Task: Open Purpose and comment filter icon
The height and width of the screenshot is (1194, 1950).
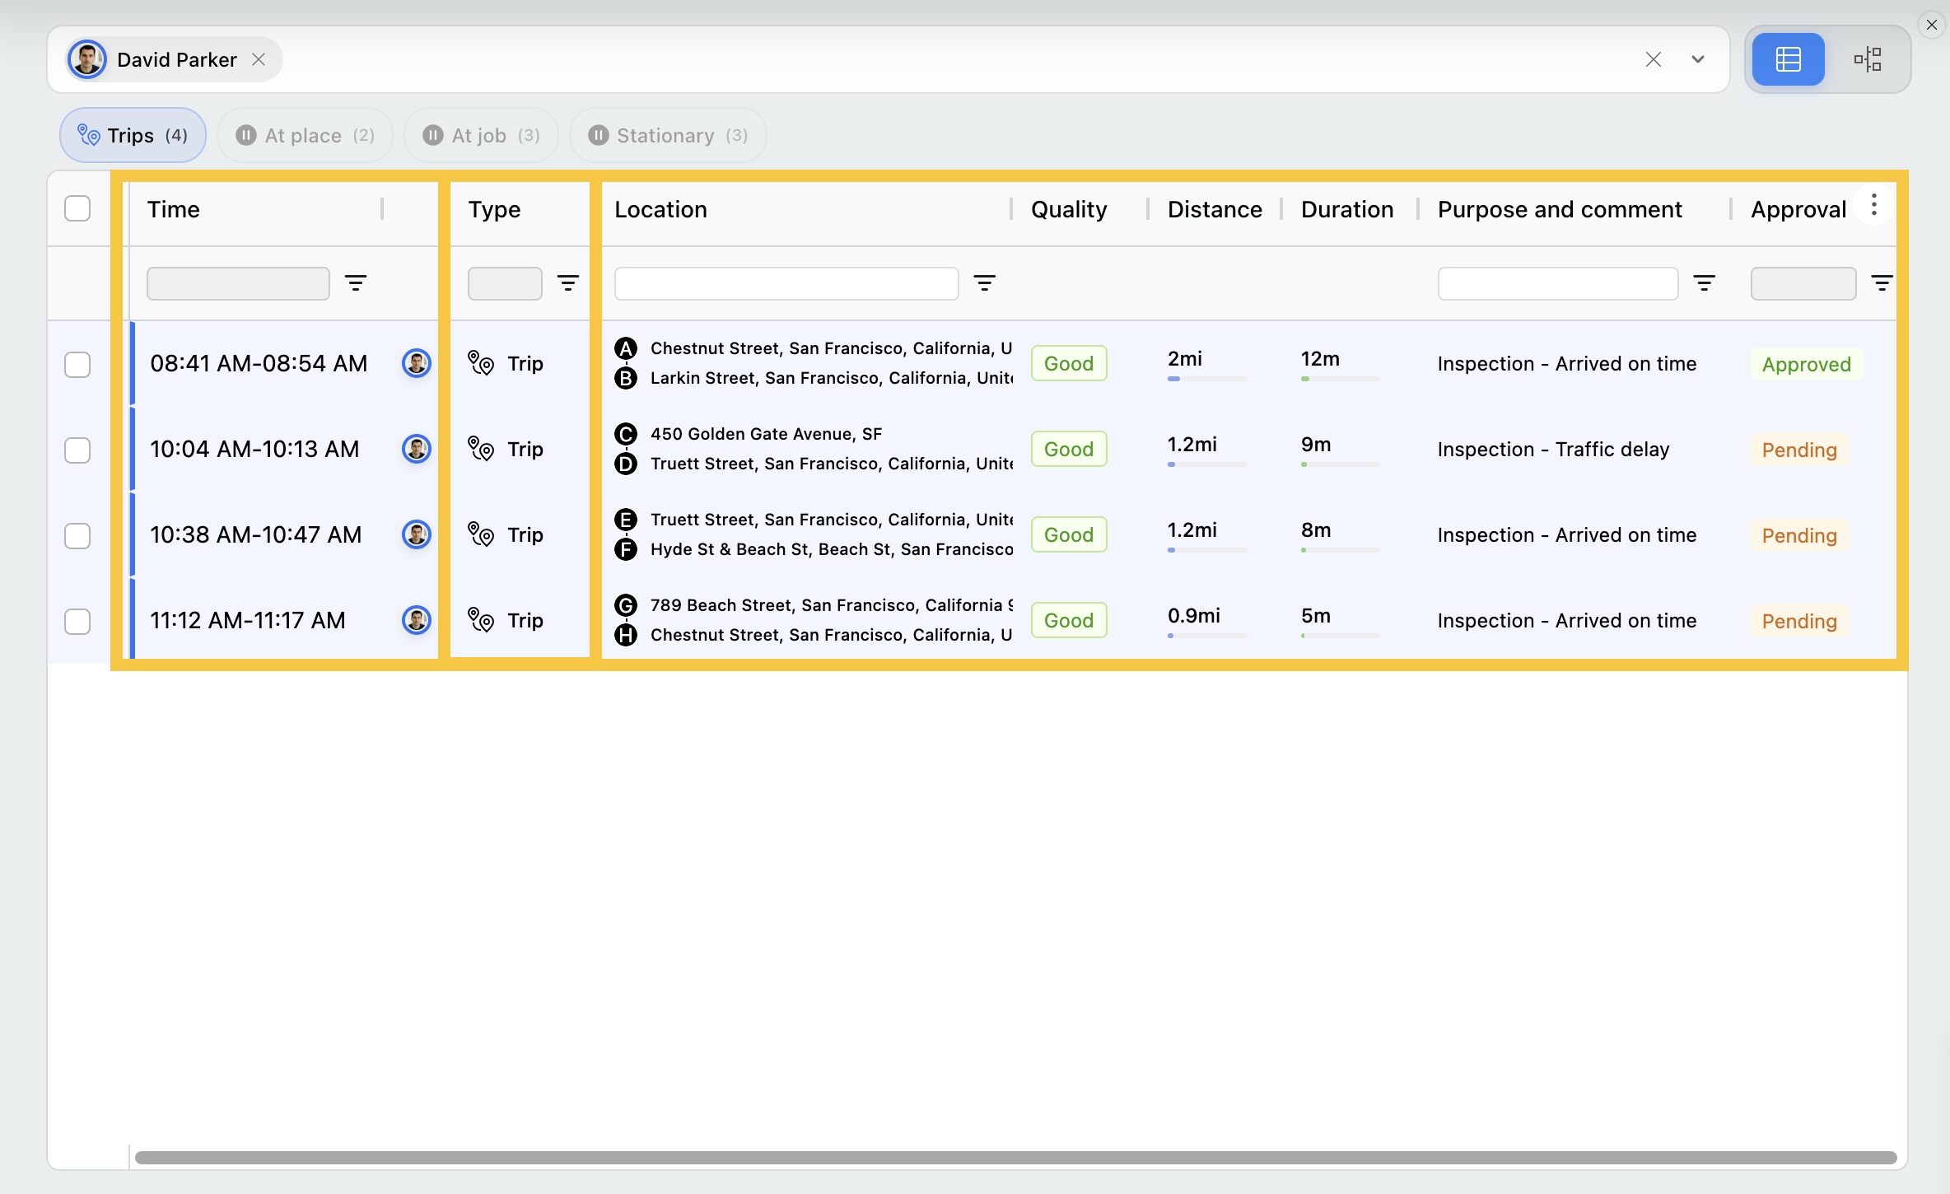Action: coord(1704,283)
